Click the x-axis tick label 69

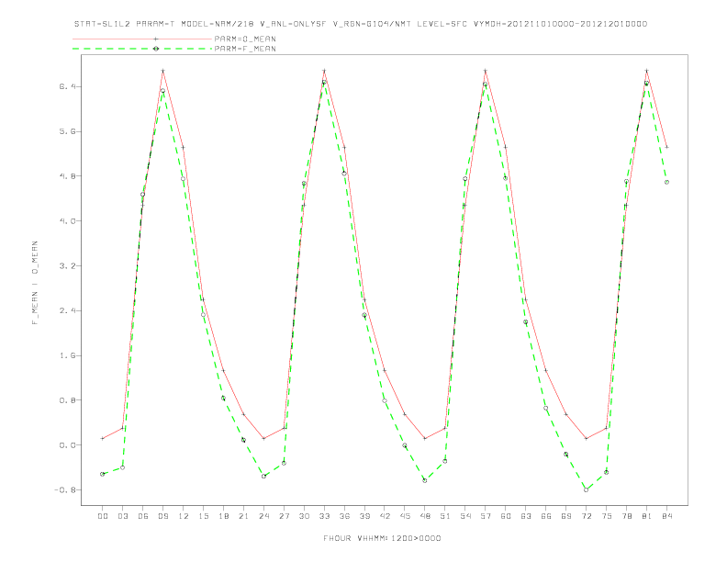tap(566, 516)
